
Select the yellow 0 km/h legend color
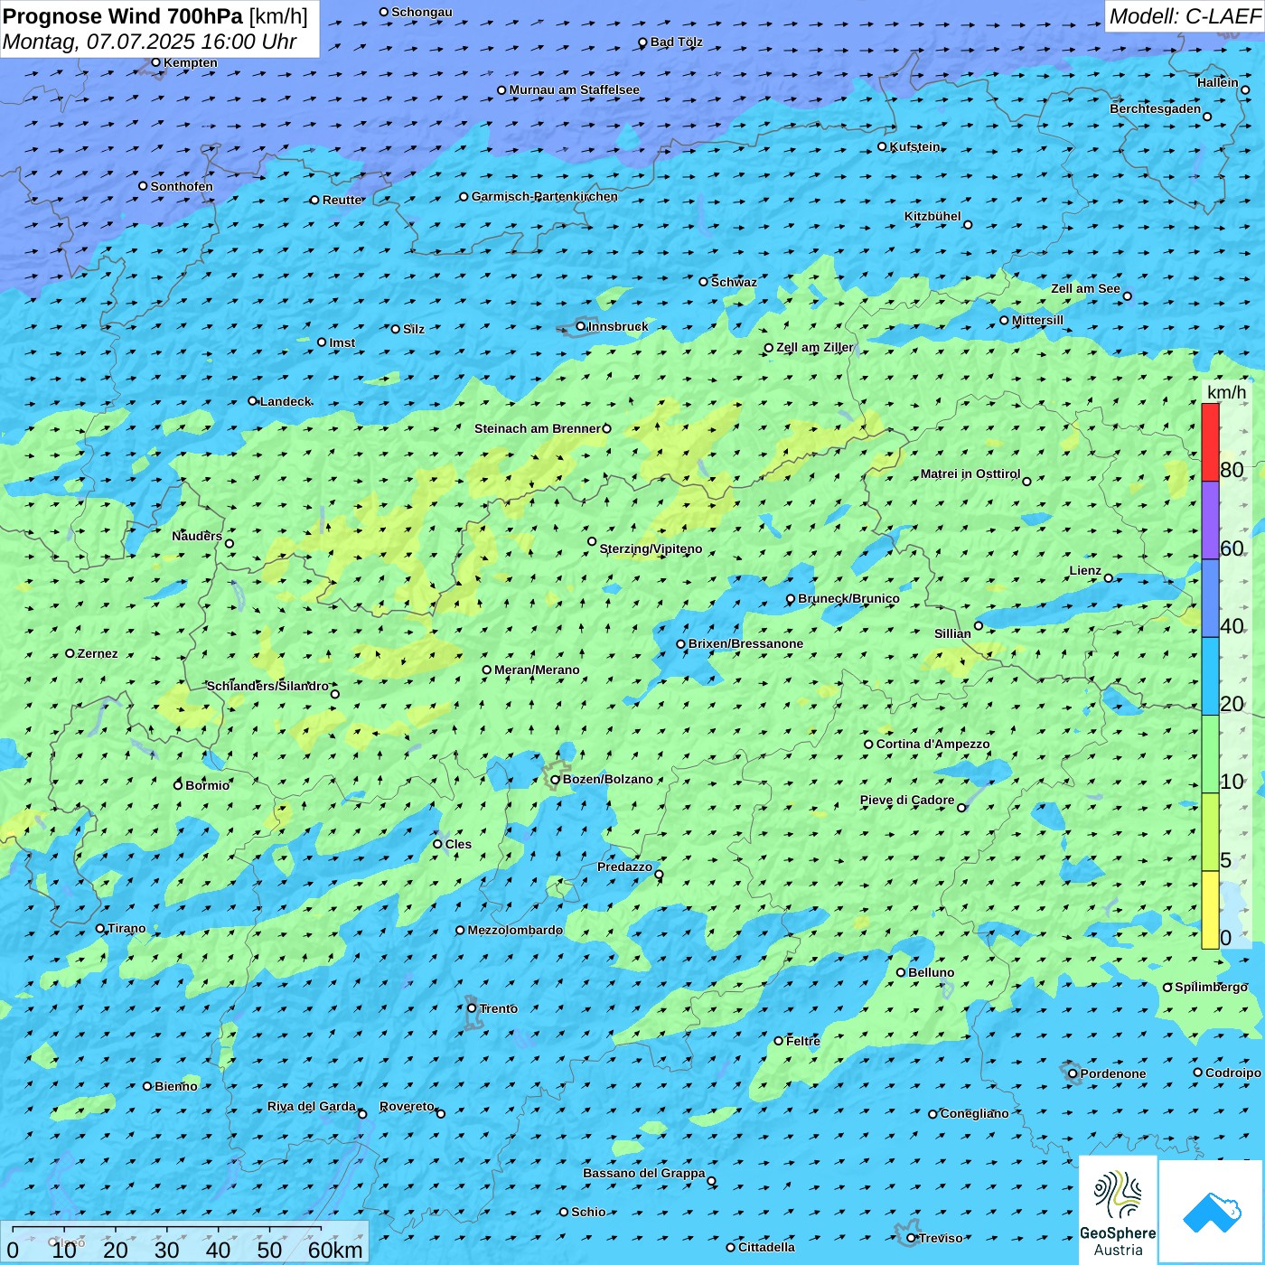1210,910
